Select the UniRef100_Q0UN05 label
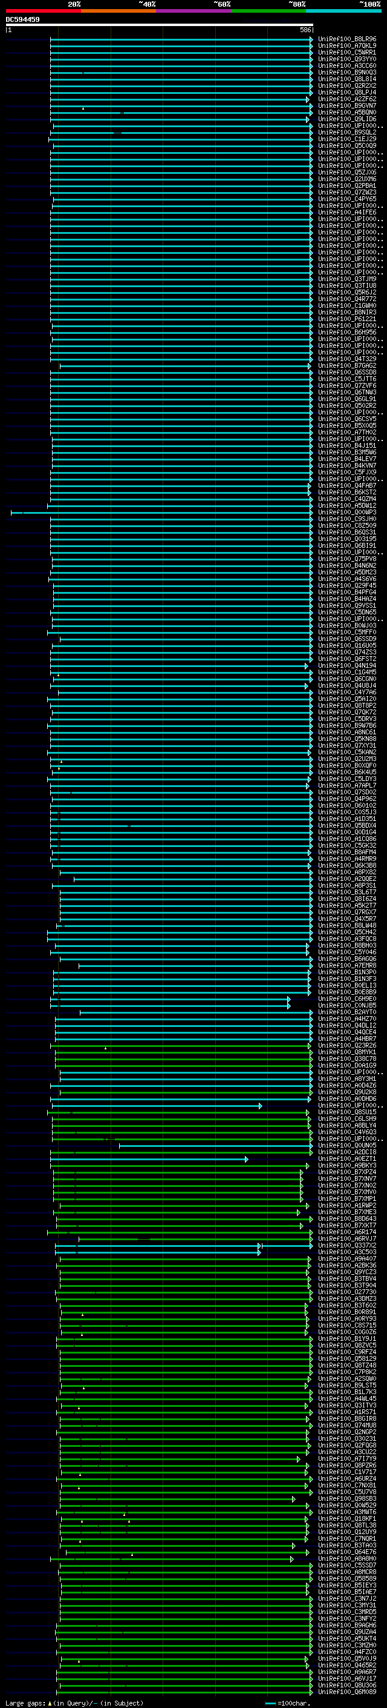 pos(347,1145)
